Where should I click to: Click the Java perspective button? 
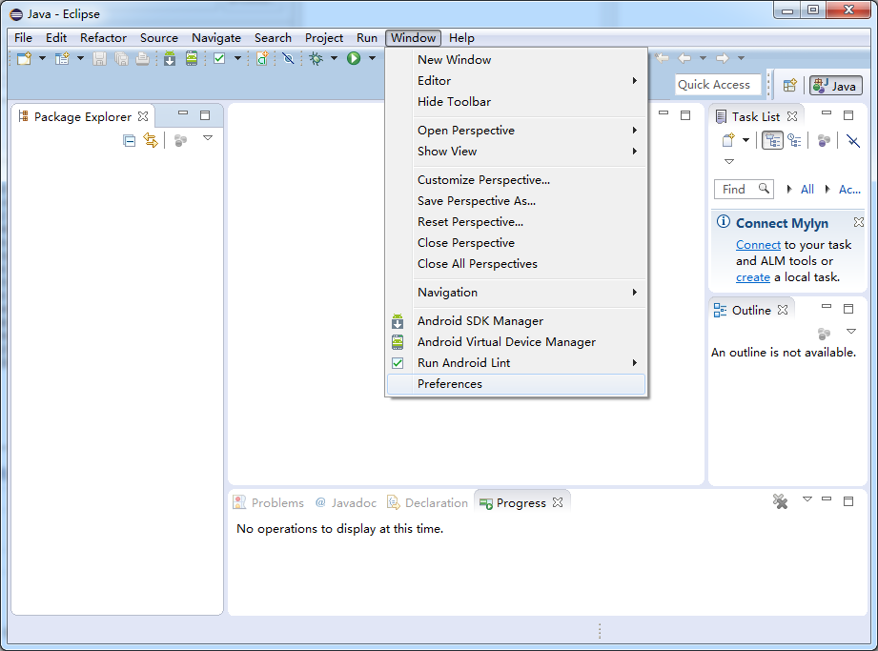click(x=835, y=85)
